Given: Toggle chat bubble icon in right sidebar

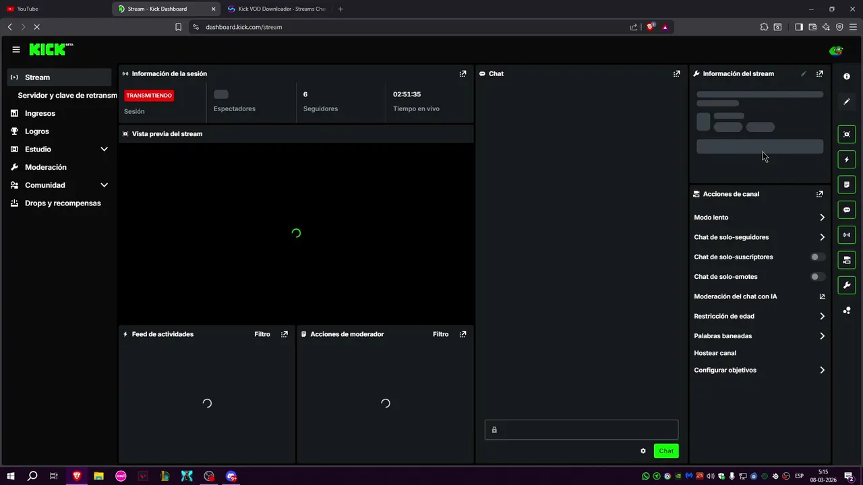Looking at the screenshot, I should point(847,209).
